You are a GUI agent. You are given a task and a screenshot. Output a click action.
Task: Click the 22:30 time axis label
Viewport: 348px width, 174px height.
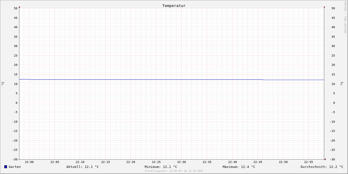pos(182,162)
